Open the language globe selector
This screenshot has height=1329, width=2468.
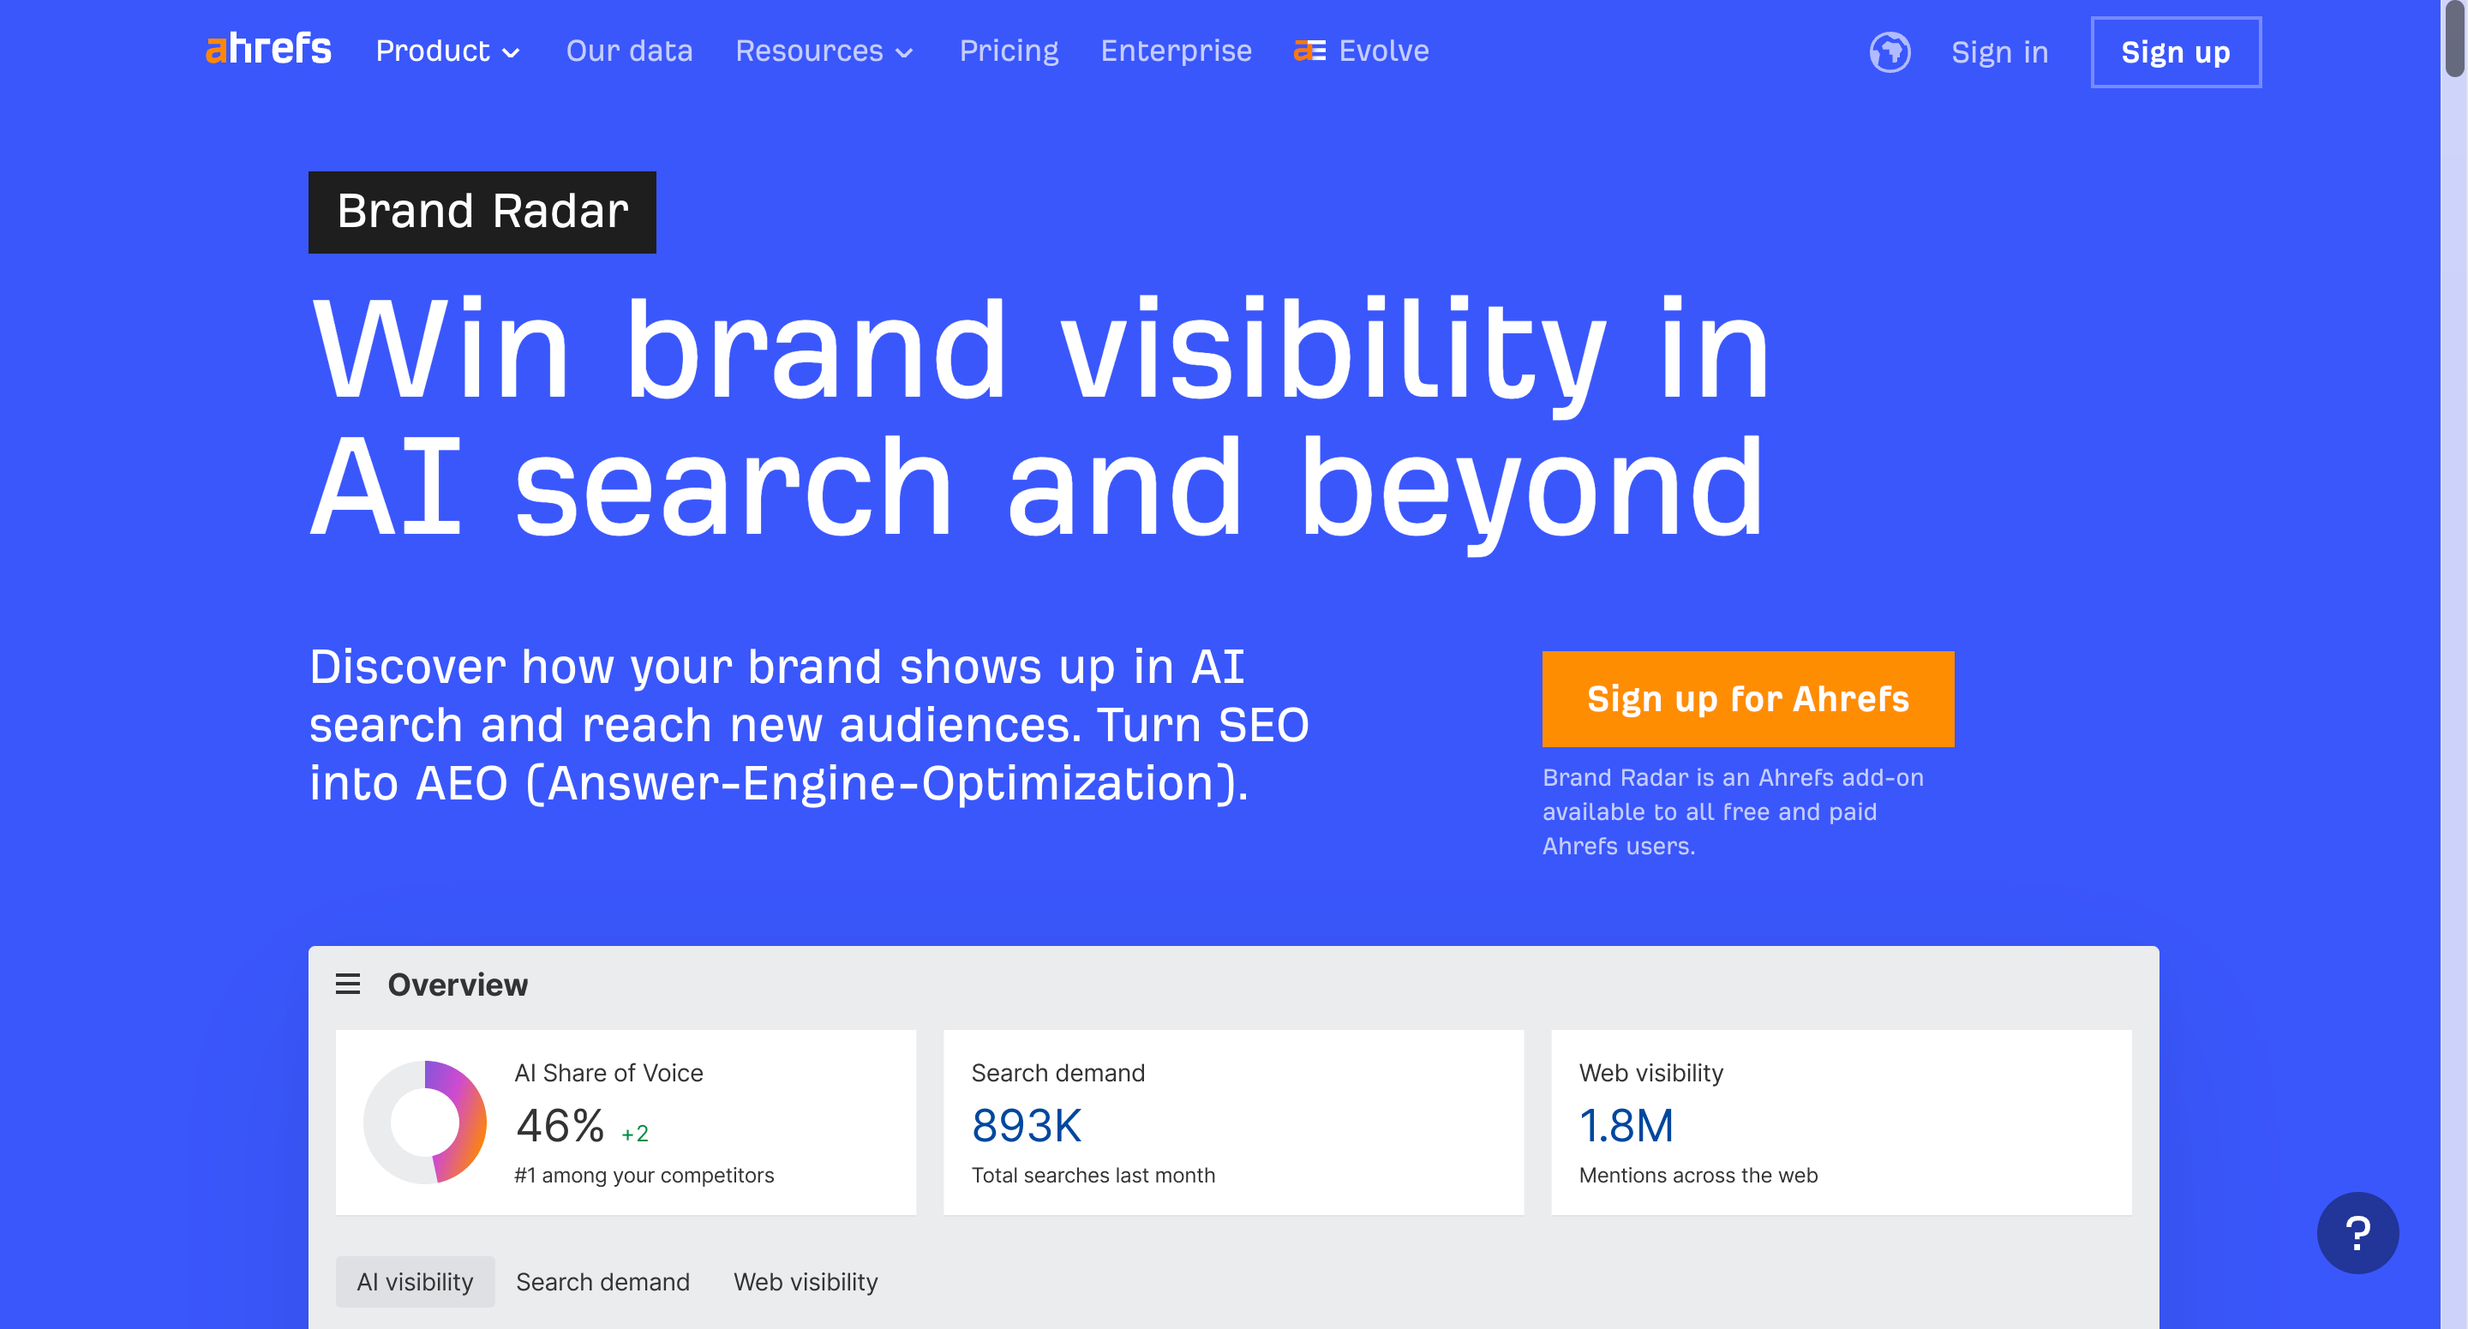[x=1890, y=51]
